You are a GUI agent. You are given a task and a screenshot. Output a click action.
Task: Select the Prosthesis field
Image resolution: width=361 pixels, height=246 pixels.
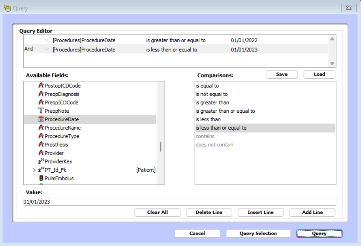(90, 145)
